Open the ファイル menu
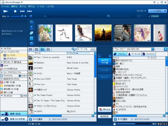This screenshot has height=126, width=168. pos(5,6)
